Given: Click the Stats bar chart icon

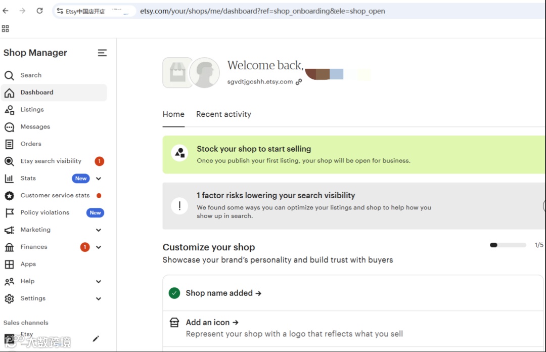Looking at the screenshot, I should (x=9, y=179).
